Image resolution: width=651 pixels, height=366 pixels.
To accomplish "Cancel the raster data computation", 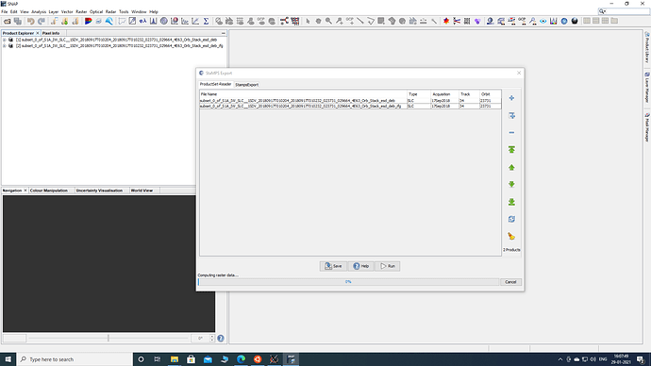I will tap(510, 282).
